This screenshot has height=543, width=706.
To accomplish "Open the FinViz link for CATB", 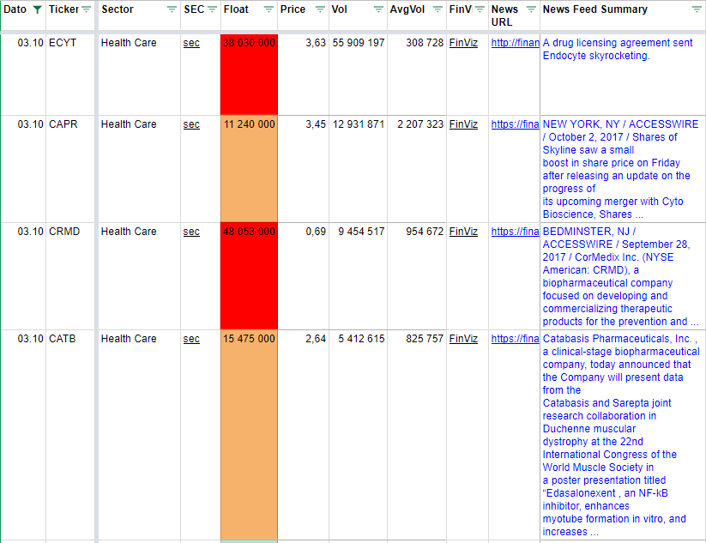I will click(463, 339).
